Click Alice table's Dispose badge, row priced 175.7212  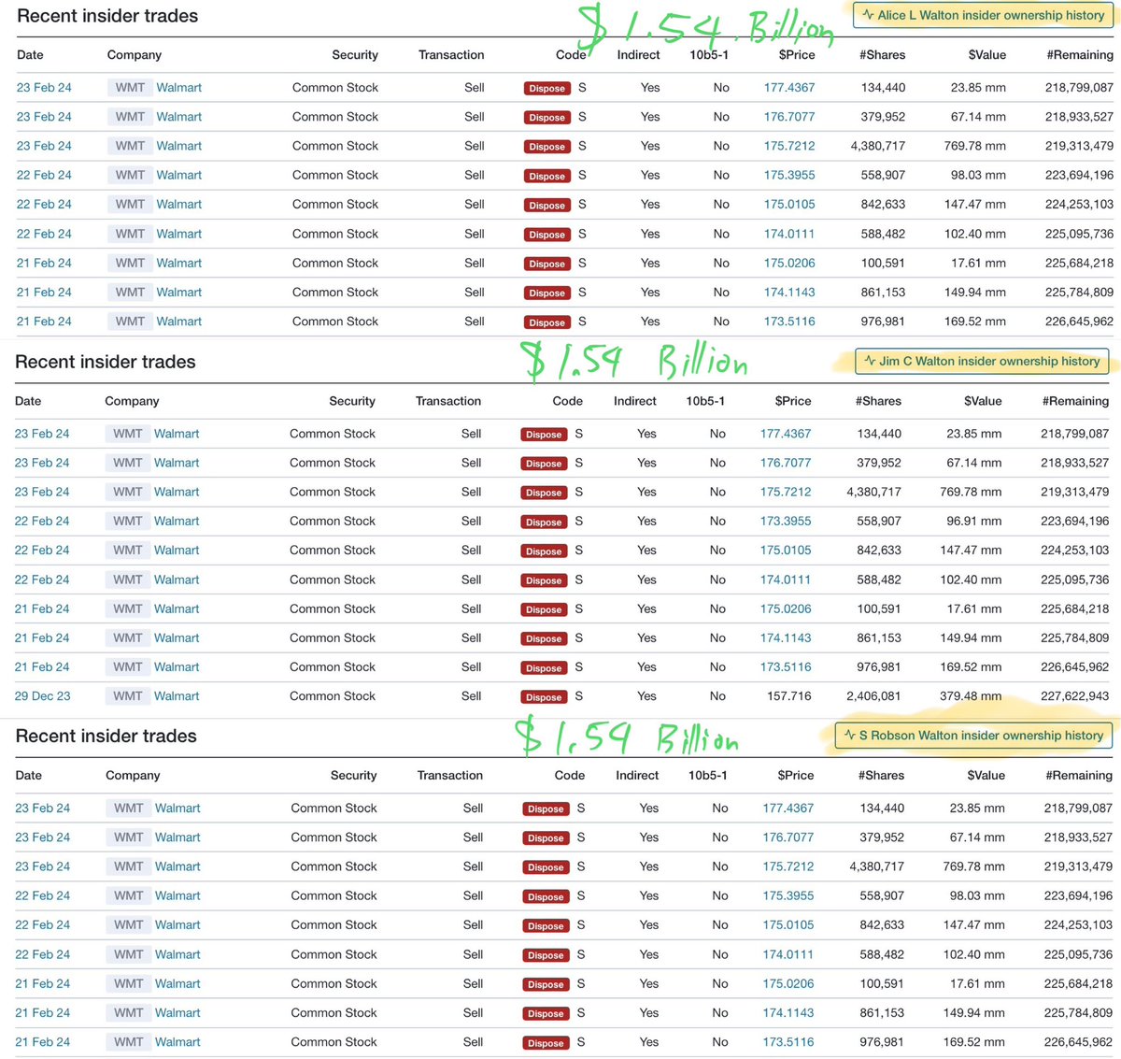(x=547, y=147)
